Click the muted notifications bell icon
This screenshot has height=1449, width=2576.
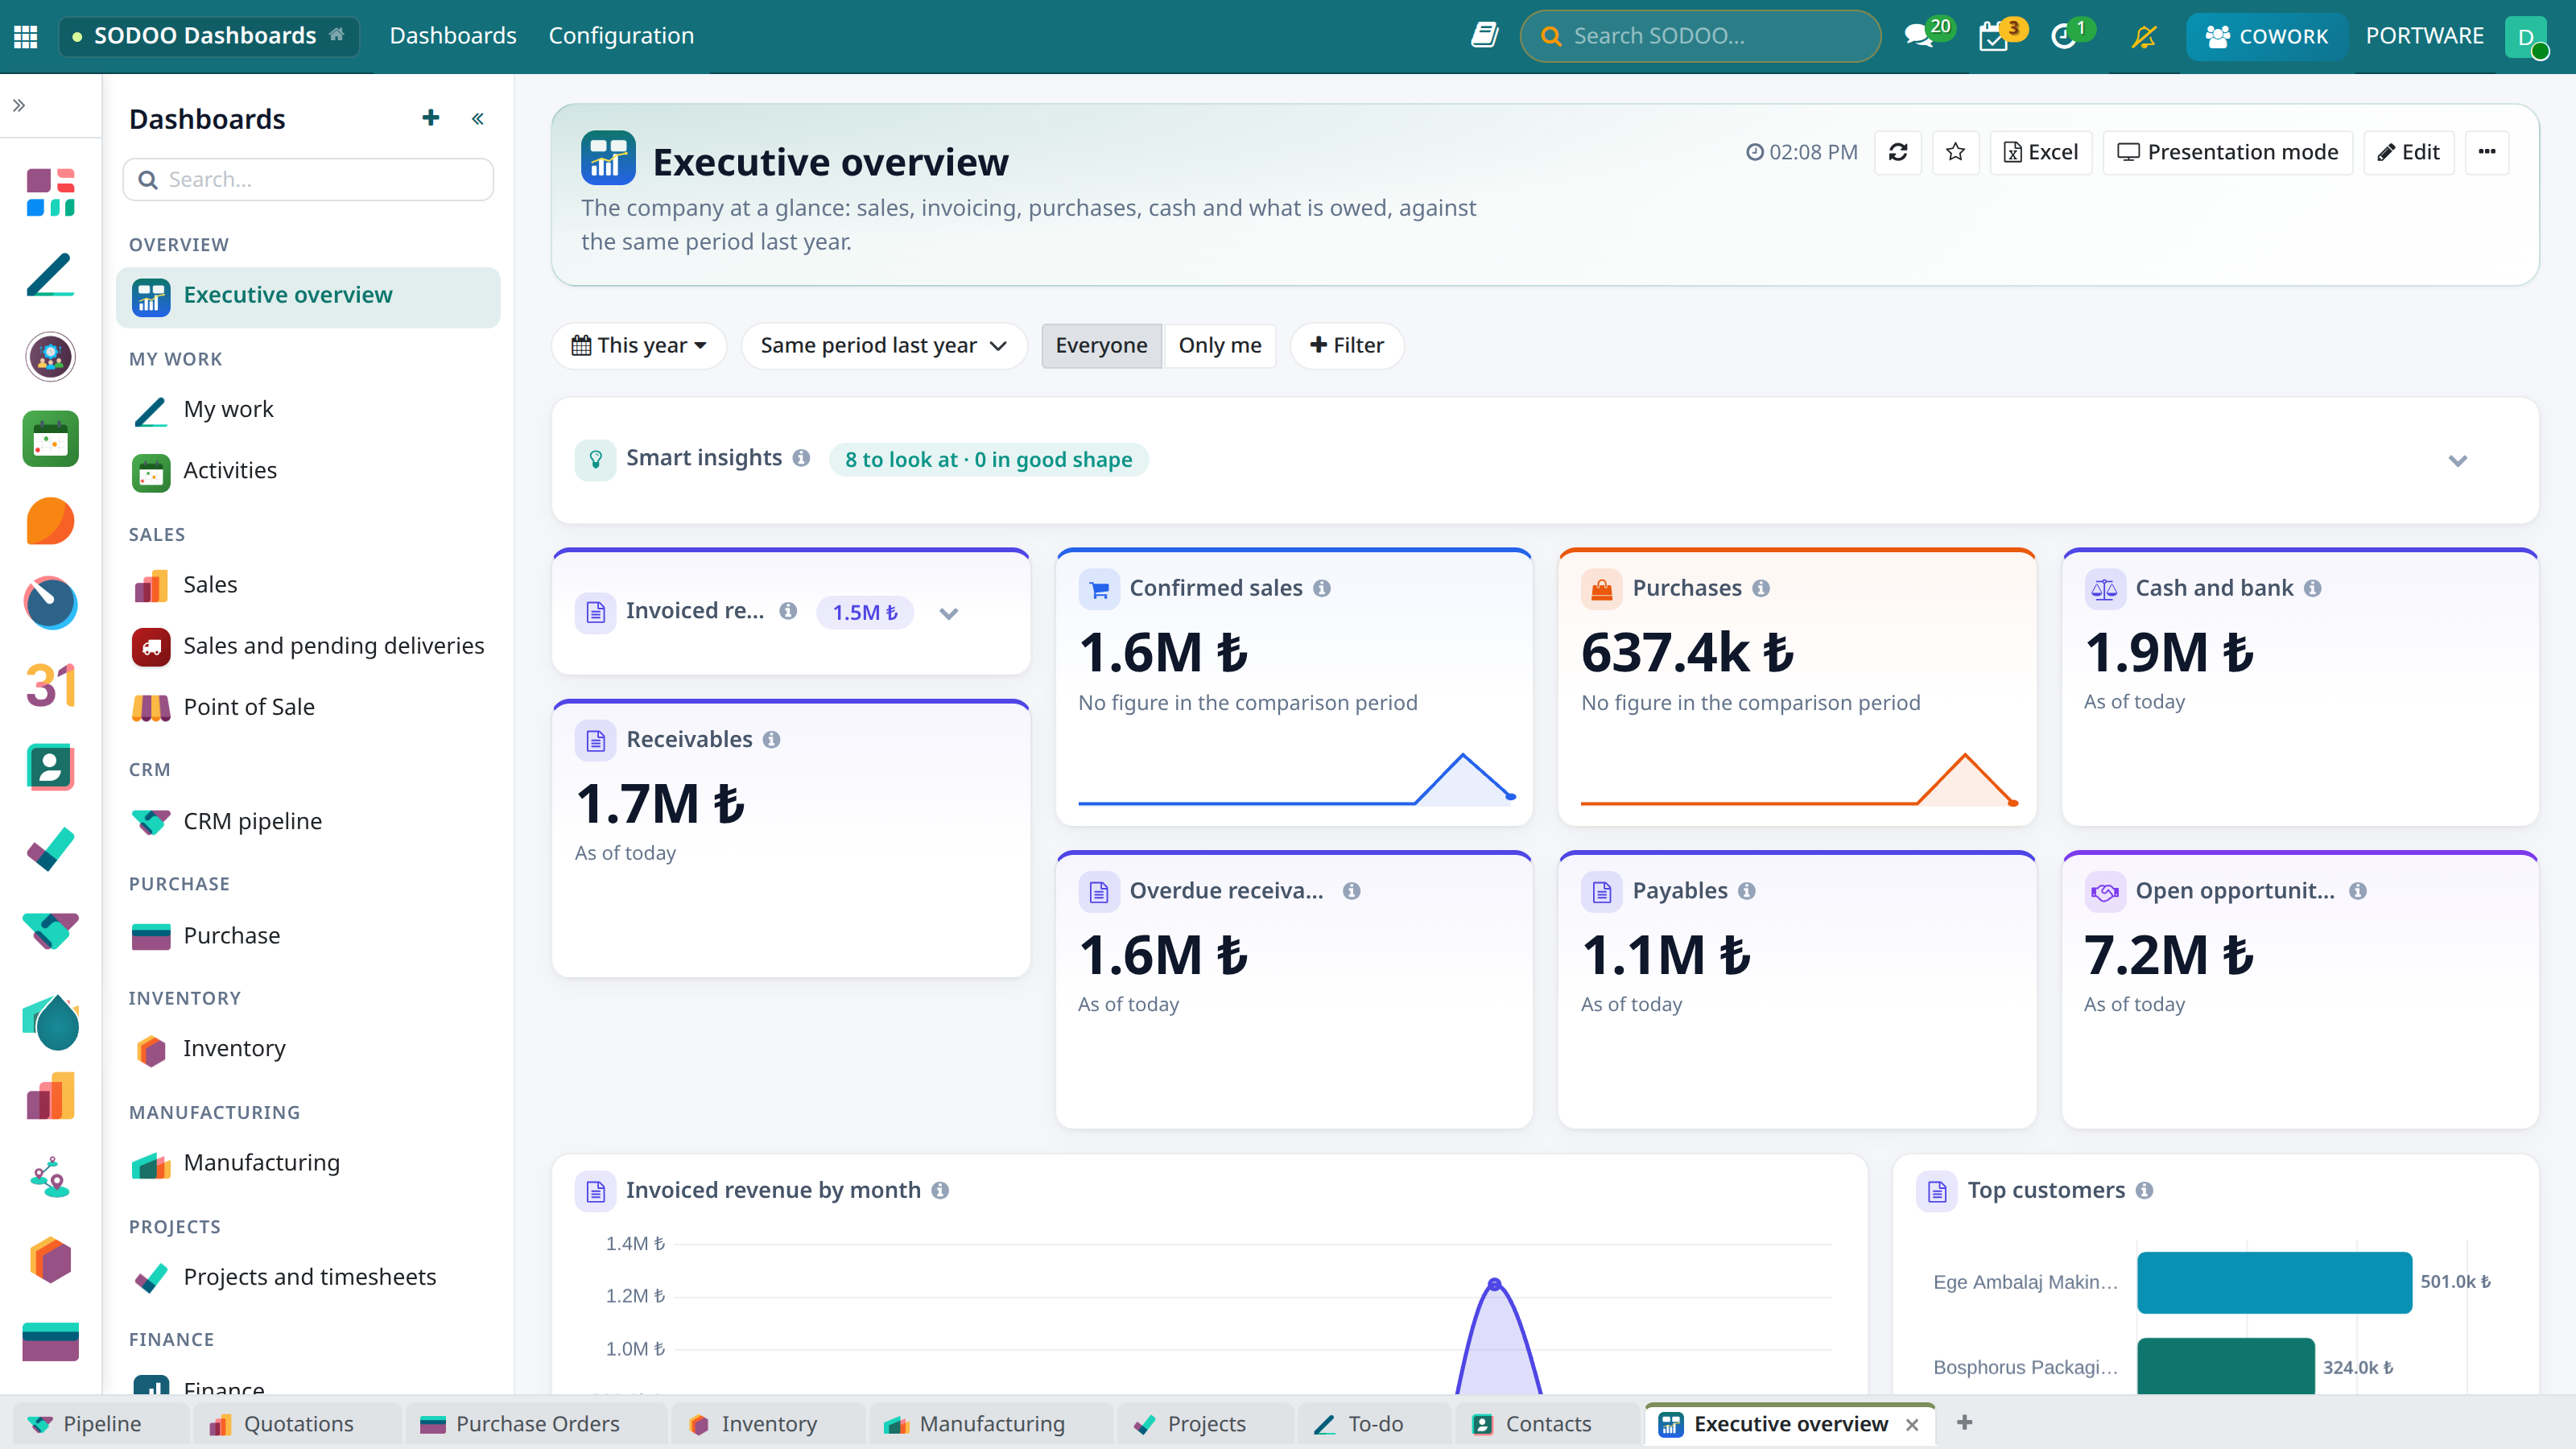click(2143, 36)
